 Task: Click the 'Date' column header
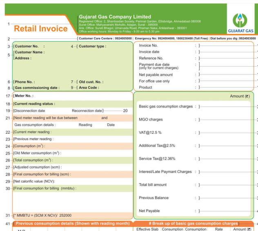111,125
